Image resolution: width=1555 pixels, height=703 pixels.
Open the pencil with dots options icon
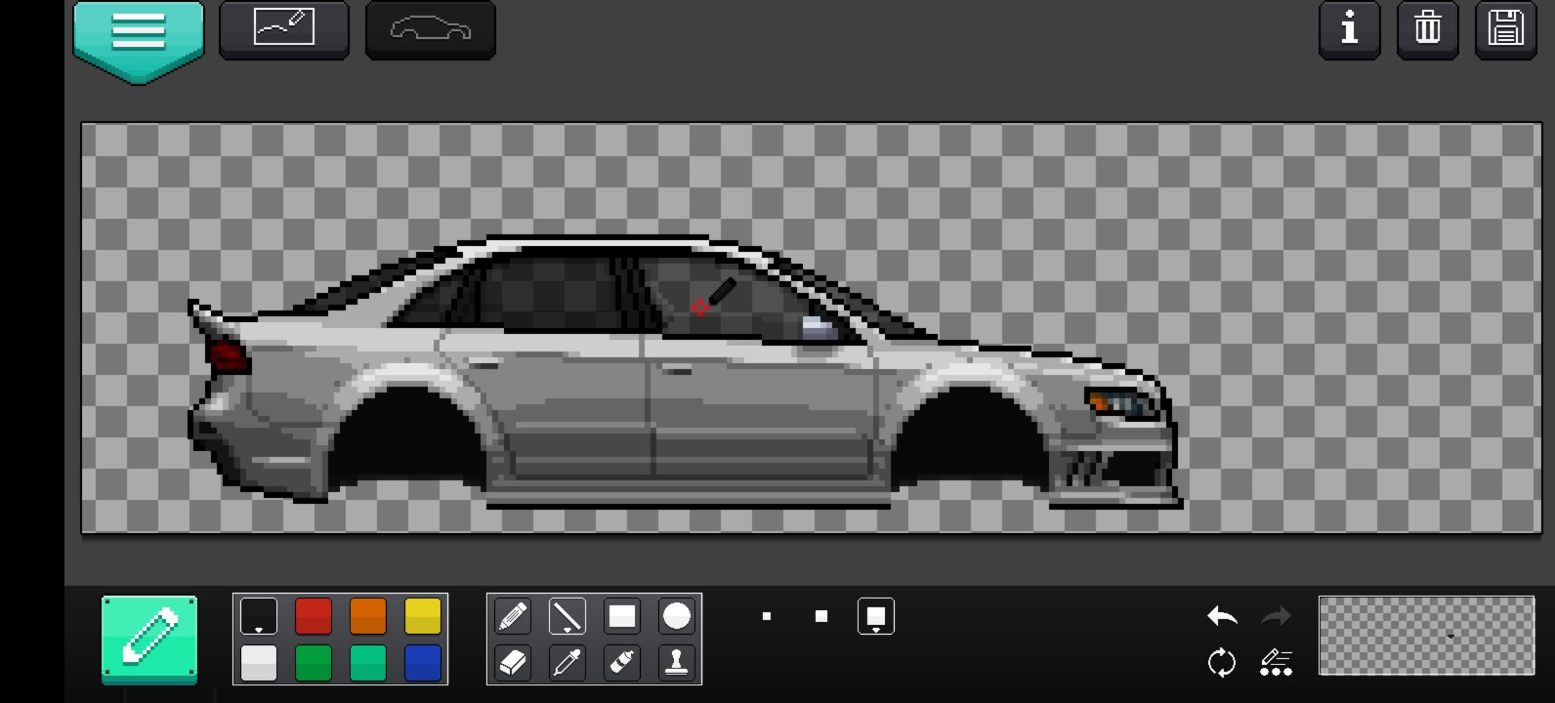click(x=1276, y=663)
